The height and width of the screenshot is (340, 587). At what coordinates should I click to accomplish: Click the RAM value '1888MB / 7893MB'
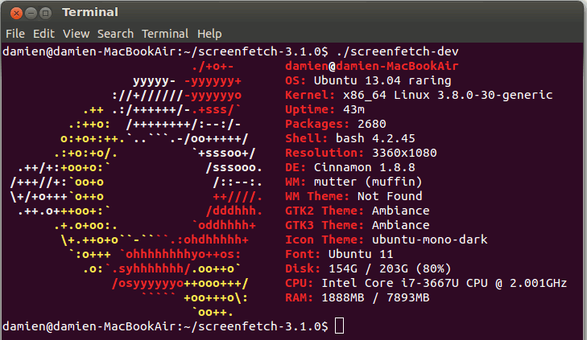pos(375,297)
